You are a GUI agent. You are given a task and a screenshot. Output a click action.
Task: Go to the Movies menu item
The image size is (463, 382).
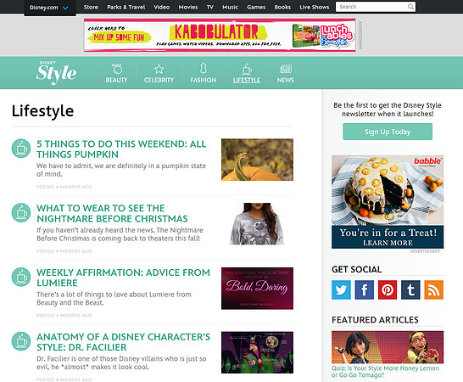(x=188, y=7)
